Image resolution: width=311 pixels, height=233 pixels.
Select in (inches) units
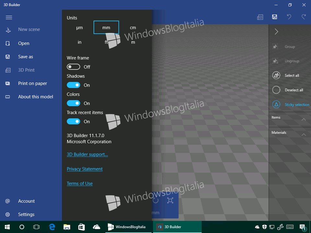click(80, 42)
